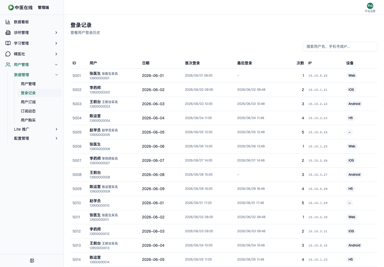Click the 最后登录 column header

click(245, 63)
